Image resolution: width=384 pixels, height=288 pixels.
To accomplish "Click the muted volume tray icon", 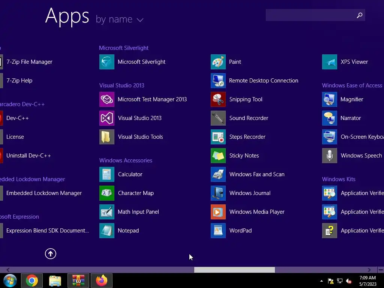I will (349, 281).
